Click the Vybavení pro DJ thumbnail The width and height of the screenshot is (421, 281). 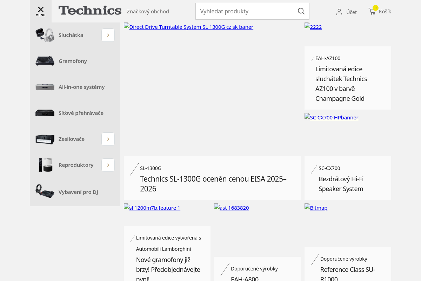tap(45, 191)
